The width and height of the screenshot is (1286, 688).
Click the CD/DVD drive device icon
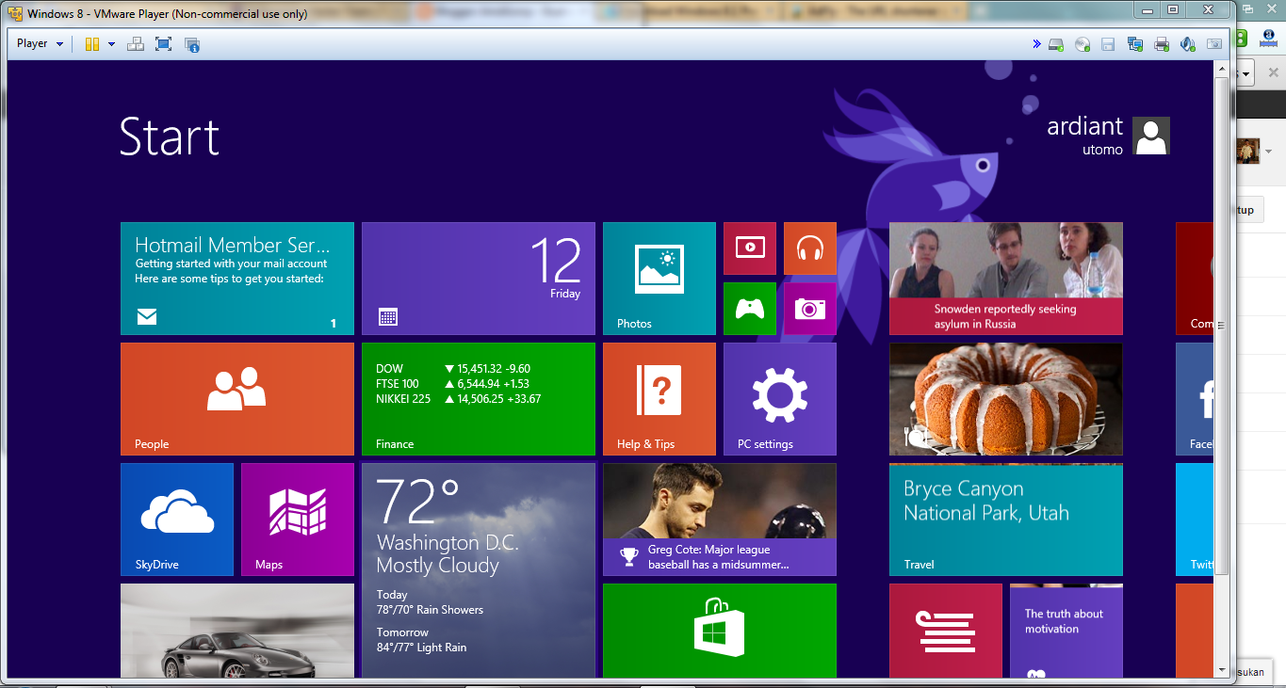(1083, 44)
